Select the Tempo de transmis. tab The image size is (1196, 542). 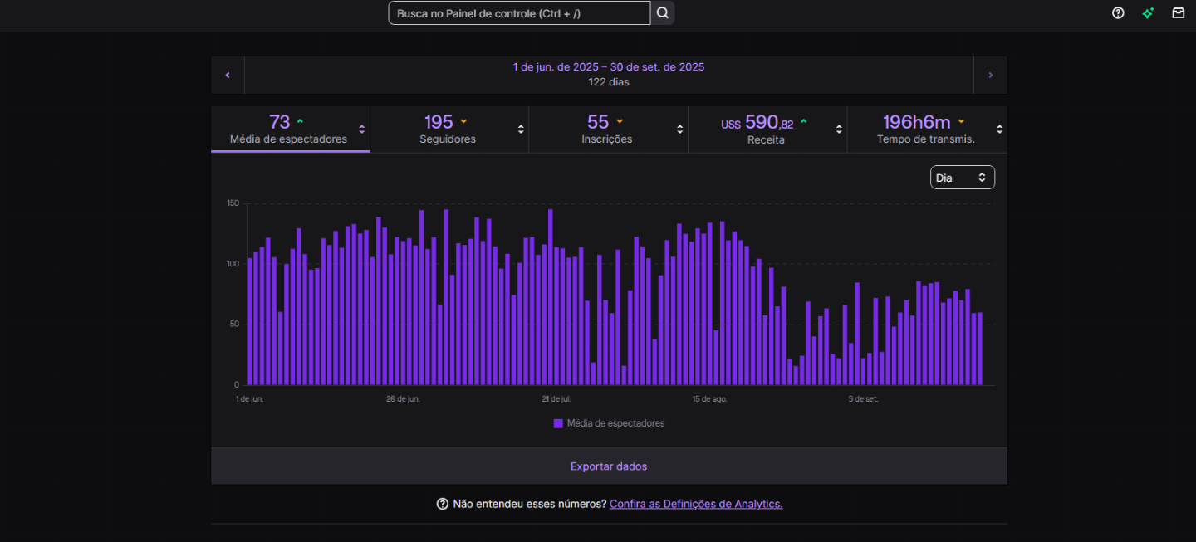[926, 129]
